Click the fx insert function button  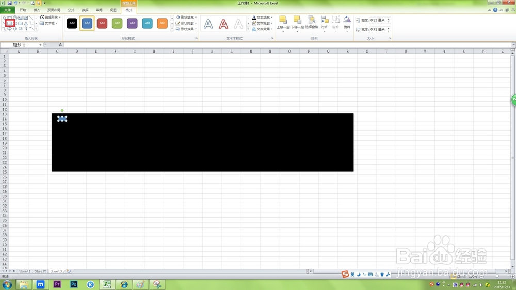click(60, 45)
